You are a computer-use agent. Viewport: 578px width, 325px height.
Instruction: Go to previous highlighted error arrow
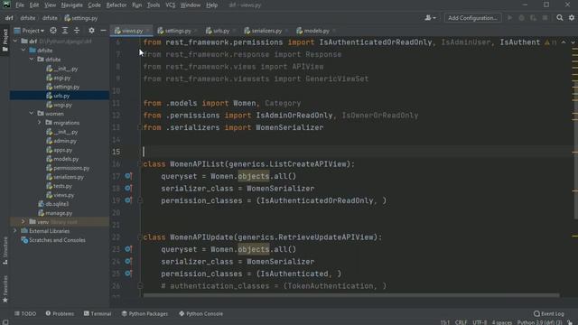click(x=564, y=42)
